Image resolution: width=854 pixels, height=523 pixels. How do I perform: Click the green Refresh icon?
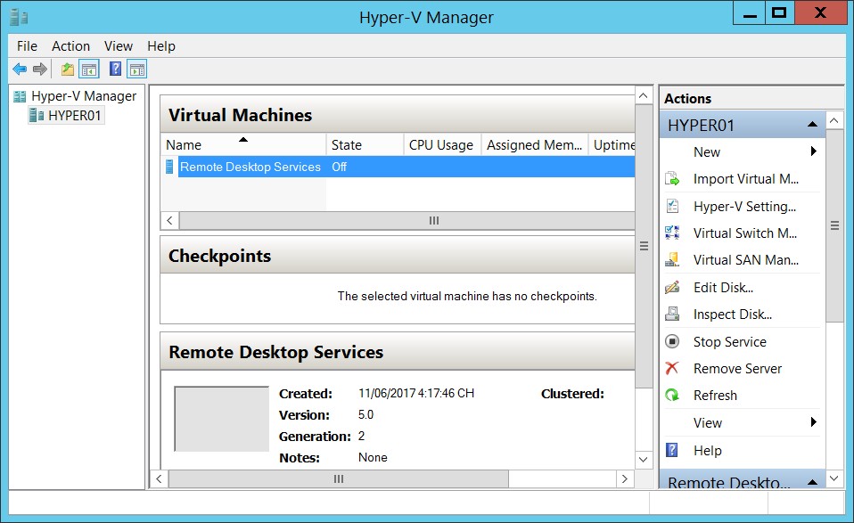coord(672,395)
